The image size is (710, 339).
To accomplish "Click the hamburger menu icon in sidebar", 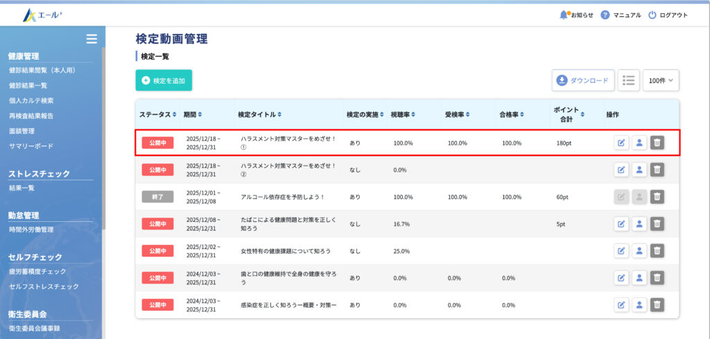I will (91, 39).
